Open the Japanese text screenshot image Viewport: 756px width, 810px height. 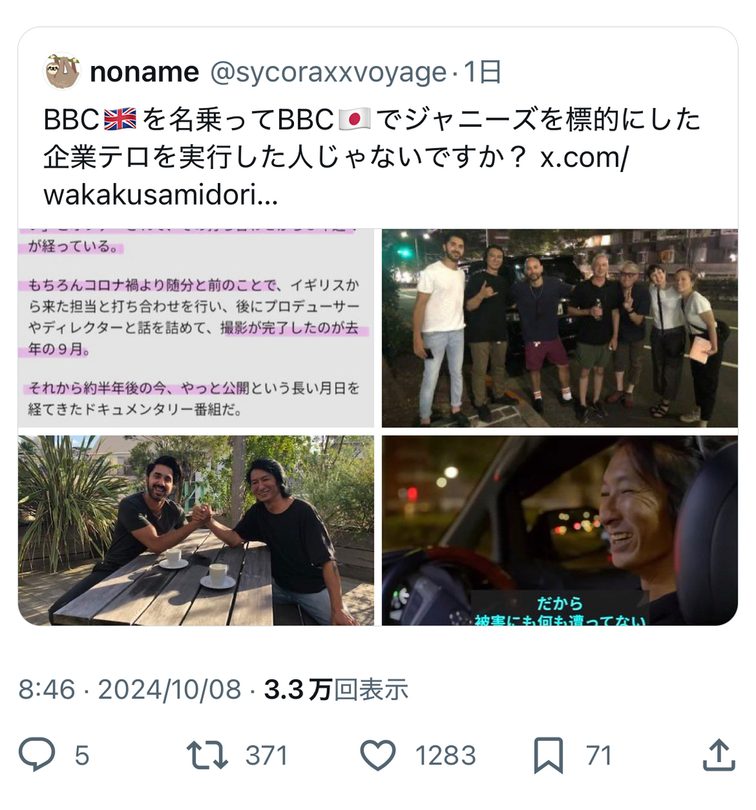coord(196,328)
